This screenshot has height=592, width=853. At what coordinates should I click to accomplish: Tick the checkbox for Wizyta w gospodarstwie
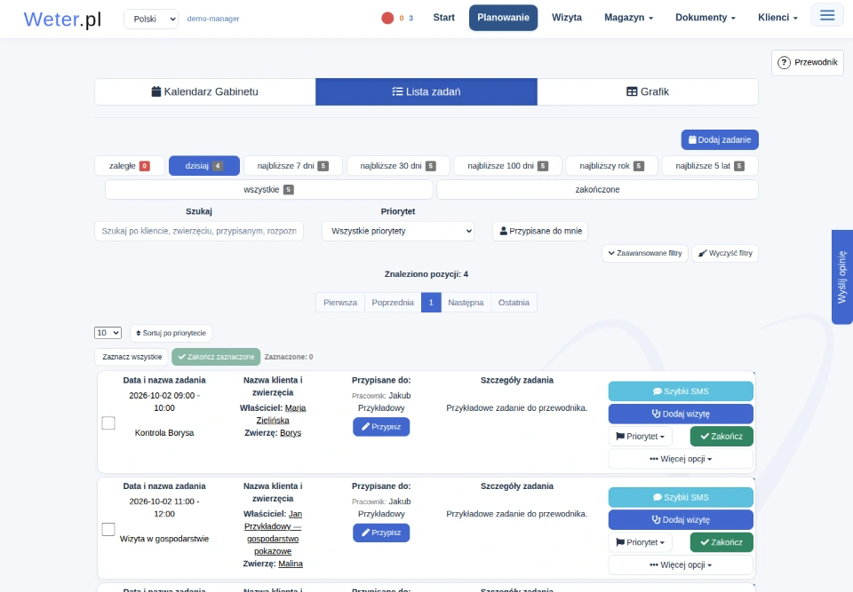(108, 529)
